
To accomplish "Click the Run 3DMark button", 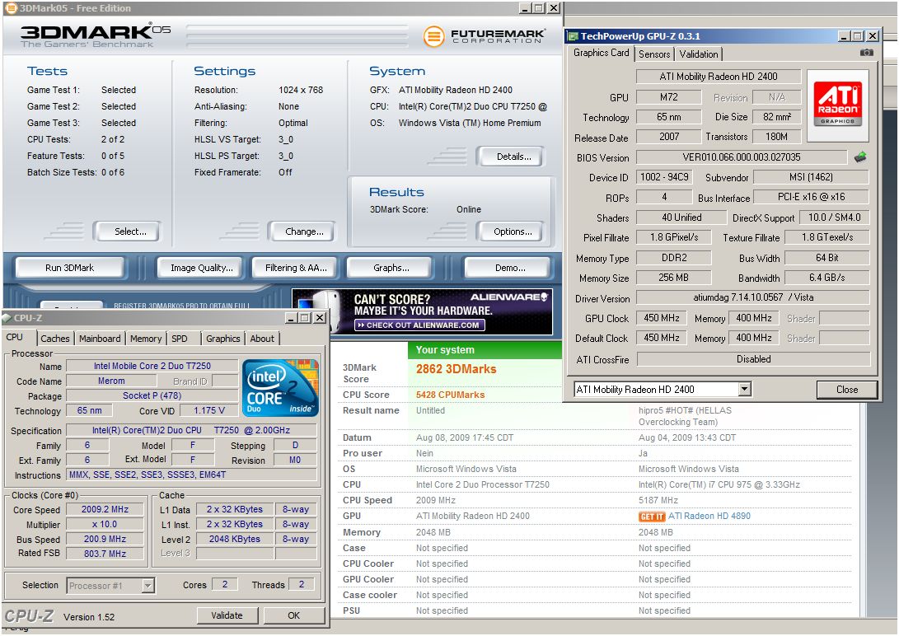I will pyautogui.click(x=69, y=268).
